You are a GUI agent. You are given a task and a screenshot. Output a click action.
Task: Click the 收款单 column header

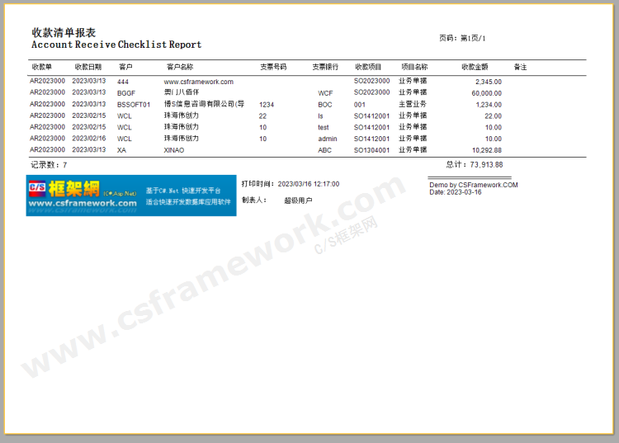(x=42, y=67)
